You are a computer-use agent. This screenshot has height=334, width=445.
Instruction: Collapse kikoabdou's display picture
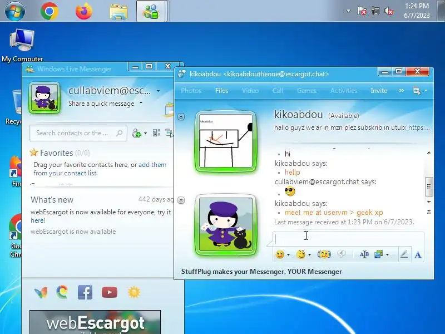[181, 116]
